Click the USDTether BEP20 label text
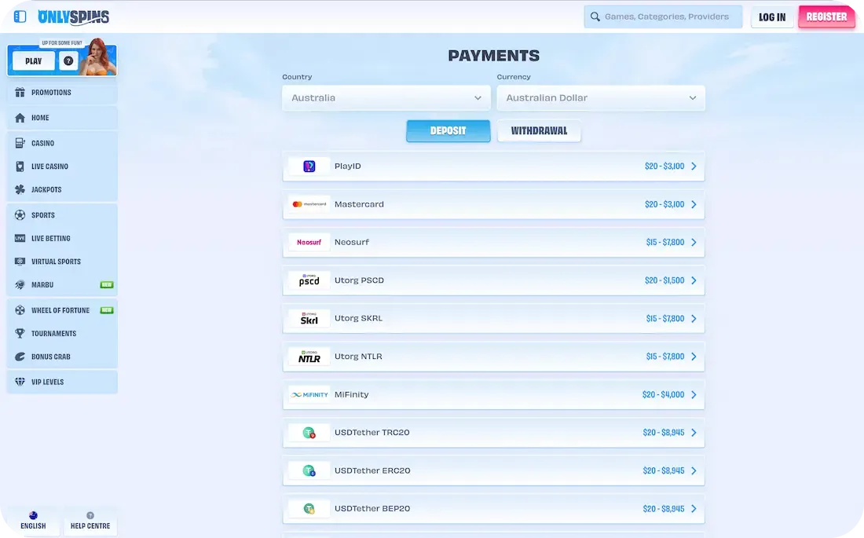 372,508
